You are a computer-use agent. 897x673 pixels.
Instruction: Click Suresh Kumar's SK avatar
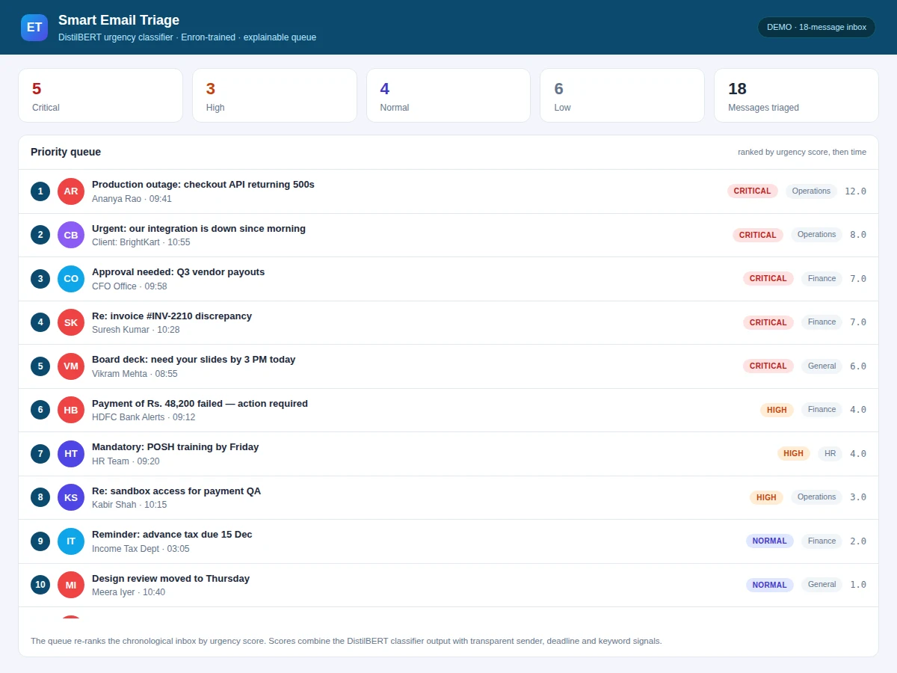[71, 322]
